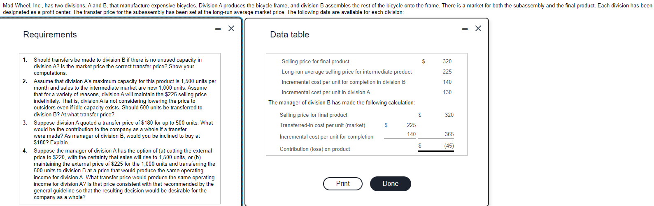Screen dimensions: 654x206
Task: Select requirement 1 about no unused capacity
Action: pyautogui.click(x=117, y=66)
